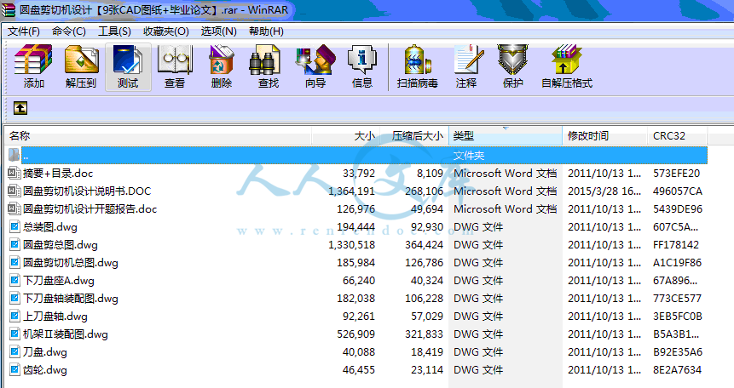Select the file name 机架II装配图.dwg

(66, 334)
